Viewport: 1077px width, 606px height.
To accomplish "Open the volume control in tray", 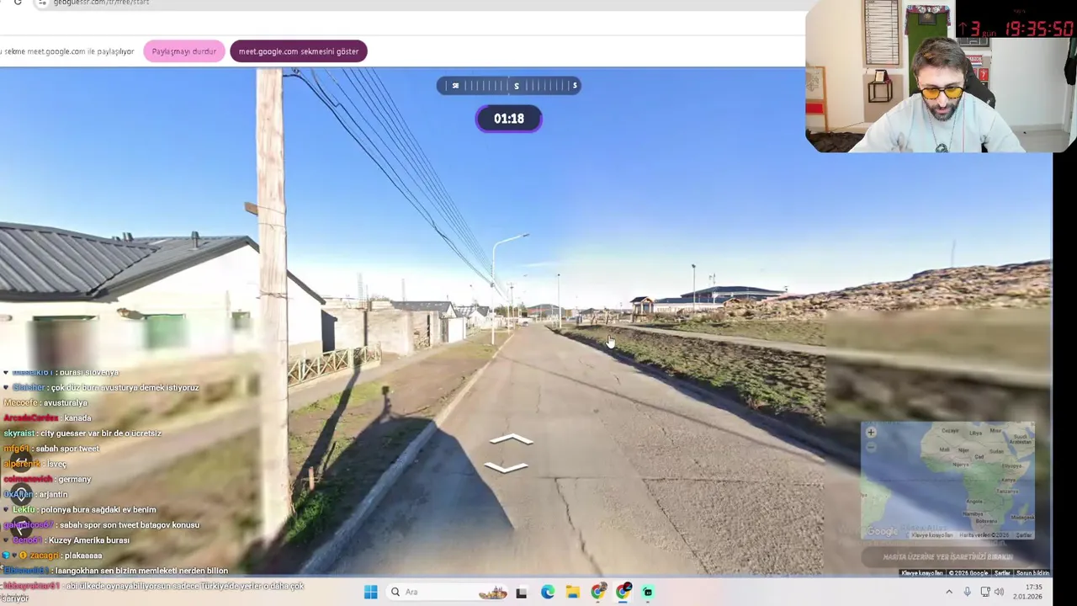I will click(x=999, y=592).
